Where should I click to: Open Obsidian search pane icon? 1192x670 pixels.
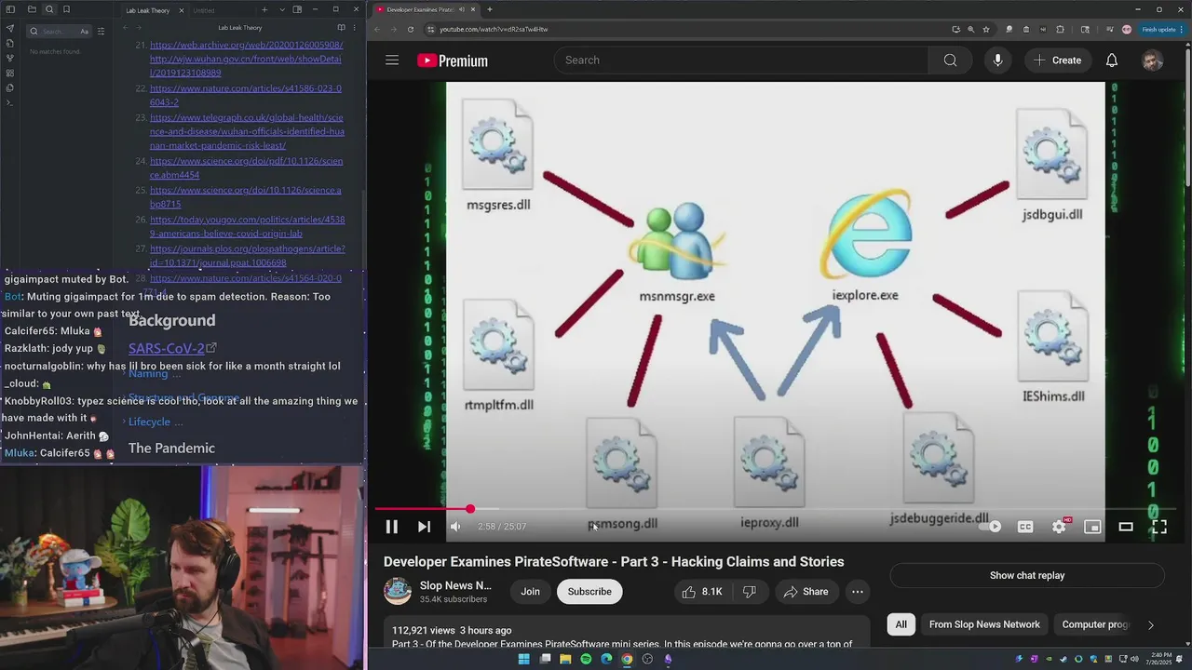coord(49,9)
